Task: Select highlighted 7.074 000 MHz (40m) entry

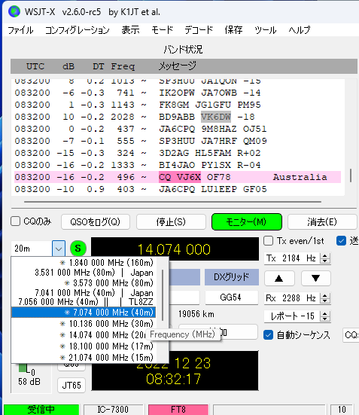Action: click(x=84, y=313)
